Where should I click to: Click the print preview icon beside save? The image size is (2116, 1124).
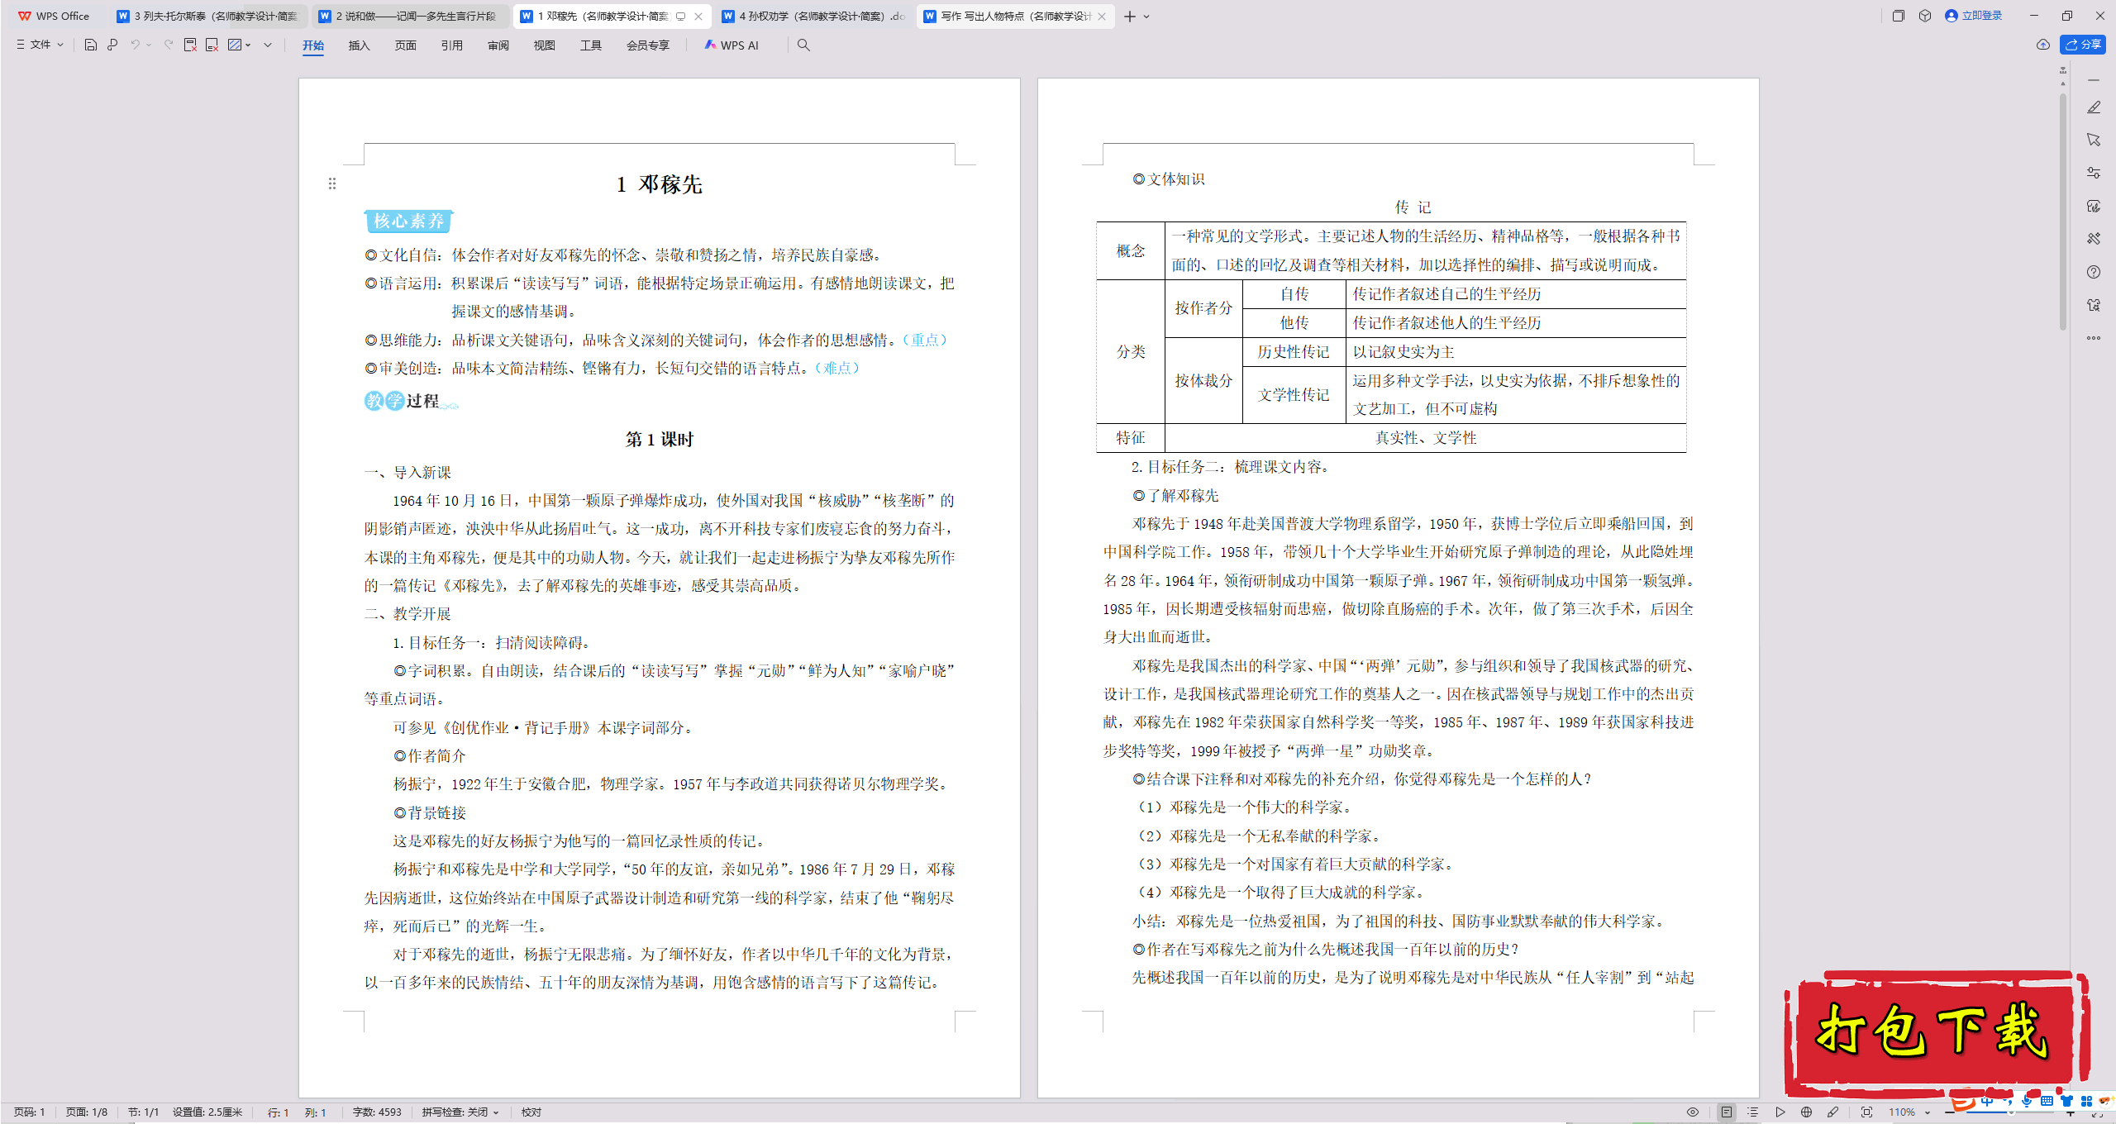click(x=112, y=45)
